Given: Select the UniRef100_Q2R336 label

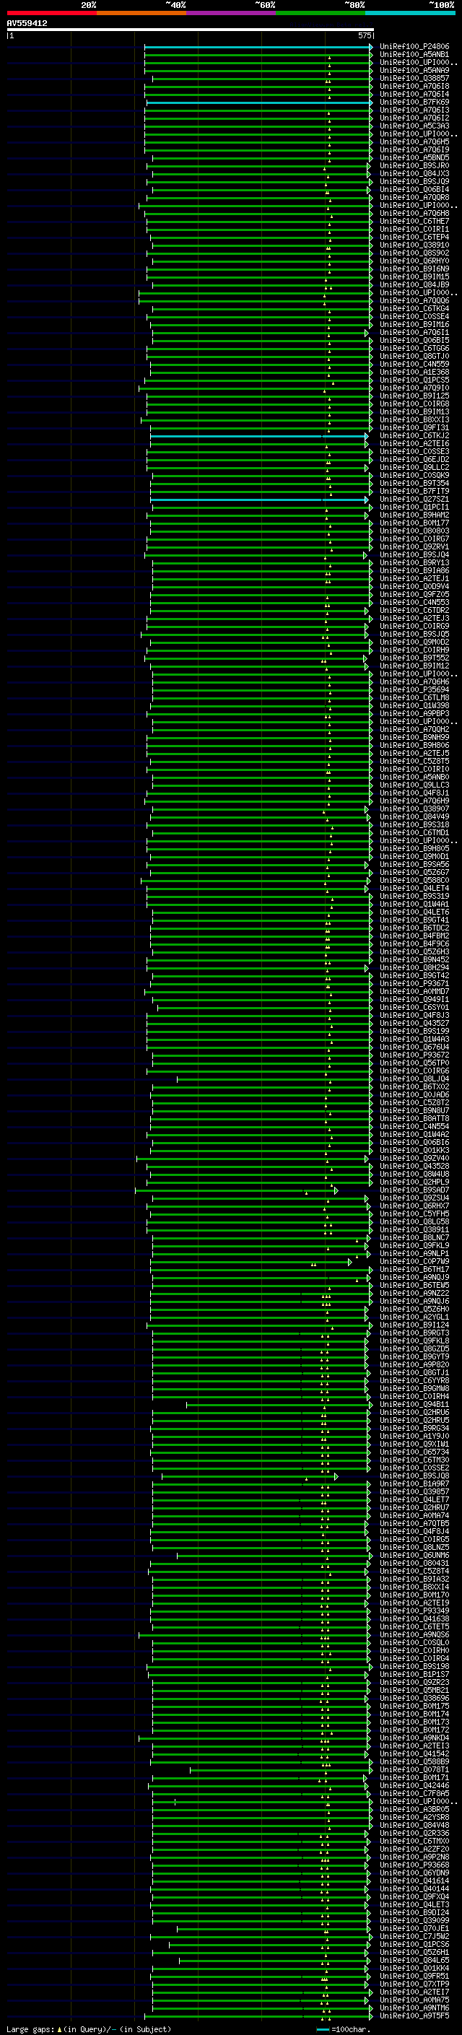Looking at the screenshot, I should (414, 1833).
